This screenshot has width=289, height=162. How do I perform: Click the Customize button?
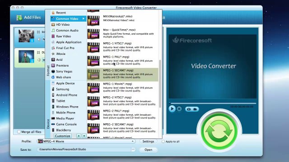(63, 136)
